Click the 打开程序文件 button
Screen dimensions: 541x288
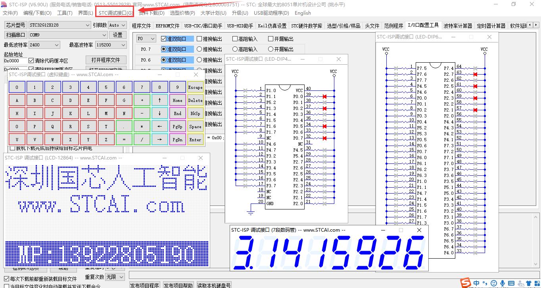[x=106, y=60]
